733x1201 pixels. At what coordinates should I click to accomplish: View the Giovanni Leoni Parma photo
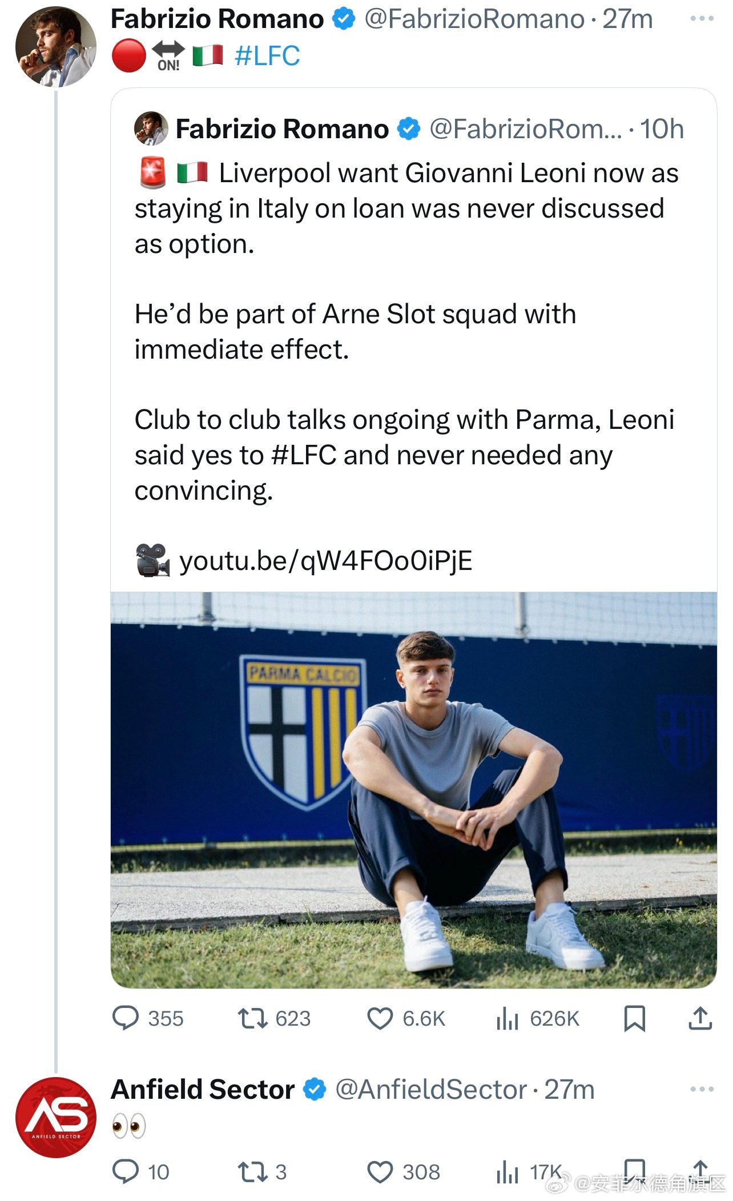pyautogui.click(x=414, y=790)
